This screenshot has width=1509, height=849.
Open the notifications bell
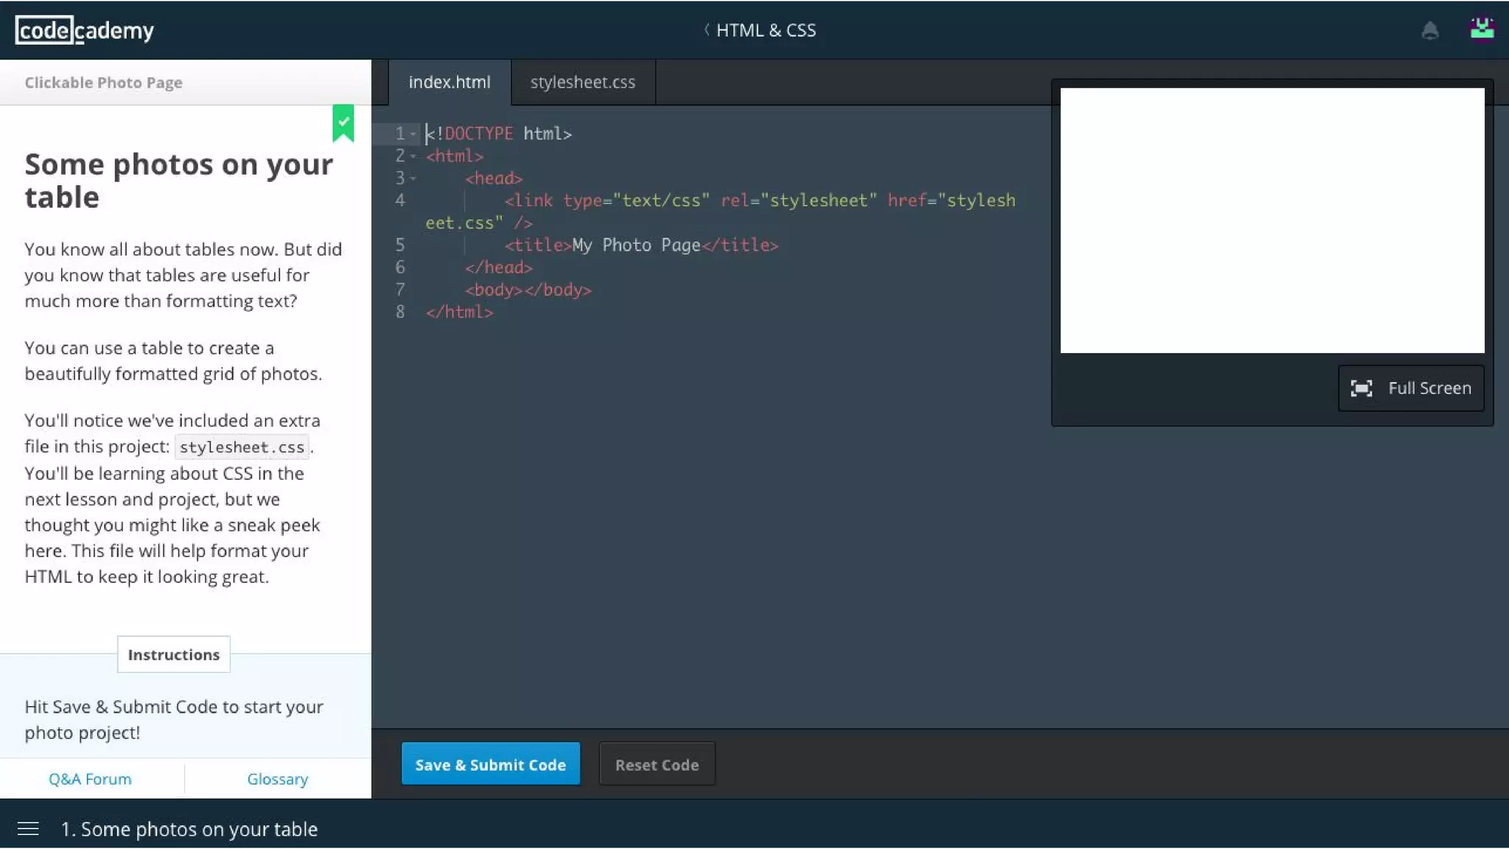click(x=1429, y=30)
